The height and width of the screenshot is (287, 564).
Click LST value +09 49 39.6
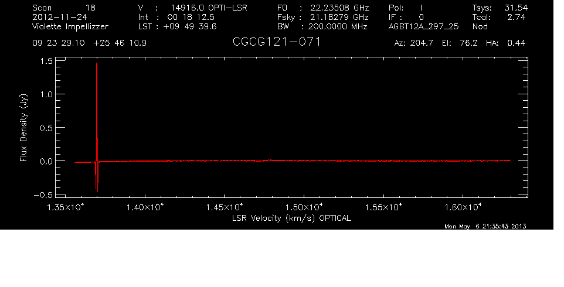point(189,26)
